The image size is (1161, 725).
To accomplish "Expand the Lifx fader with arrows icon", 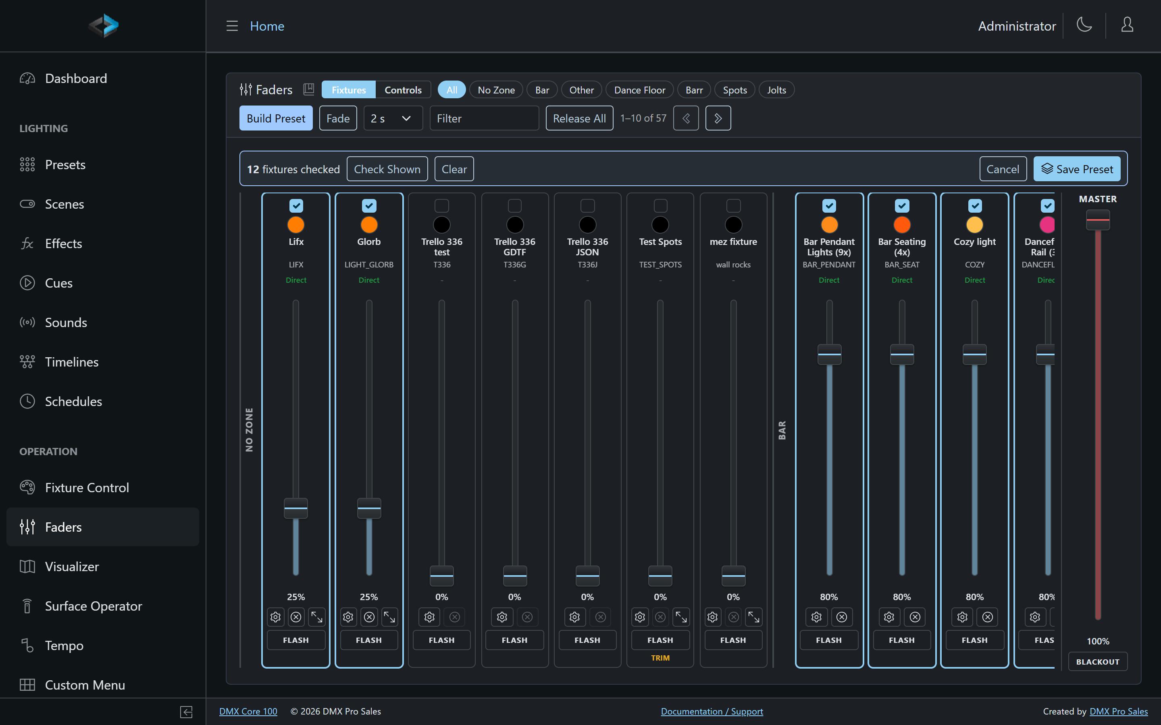I will point(316,617).
